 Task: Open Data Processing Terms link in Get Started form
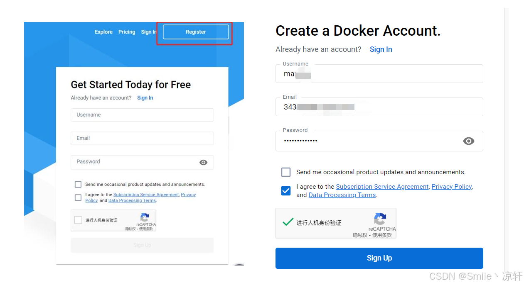click(132, 200)
